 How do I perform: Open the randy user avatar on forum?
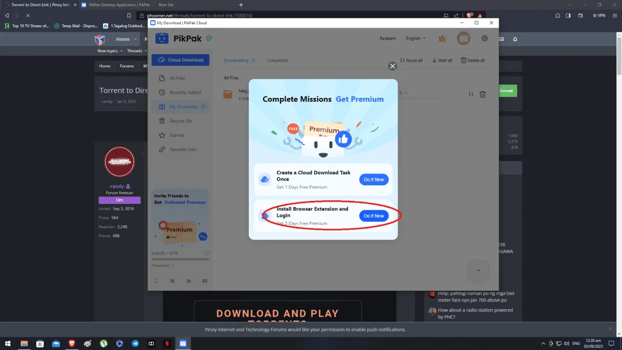[x=119, y=162]
